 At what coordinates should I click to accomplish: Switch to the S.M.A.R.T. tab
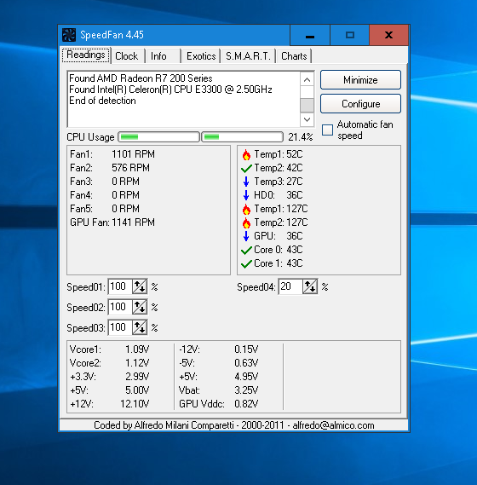pyautogui.click(x=248, y=56)
